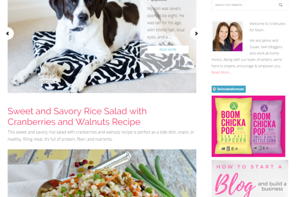Select the third slider dot
The image size is (296, 197).
[x=46, y=81]
